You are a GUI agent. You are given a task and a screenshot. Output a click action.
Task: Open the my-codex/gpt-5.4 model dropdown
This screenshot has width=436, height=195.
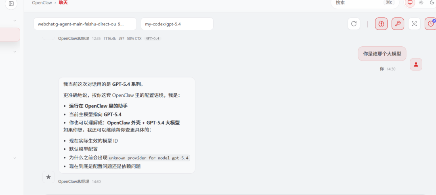[177, 24]
